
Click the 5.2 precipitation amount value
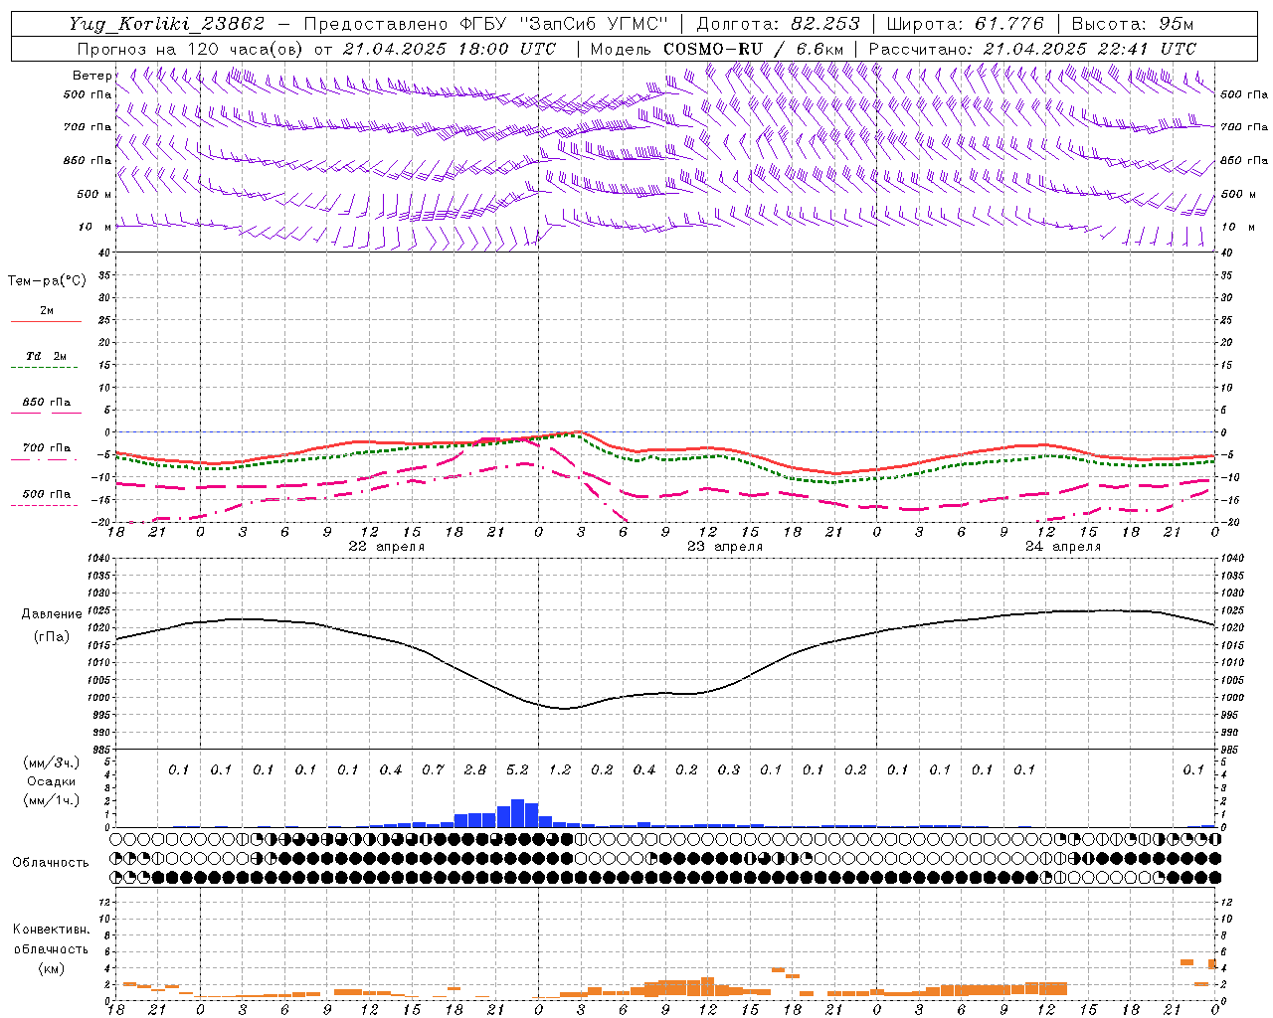517,769
